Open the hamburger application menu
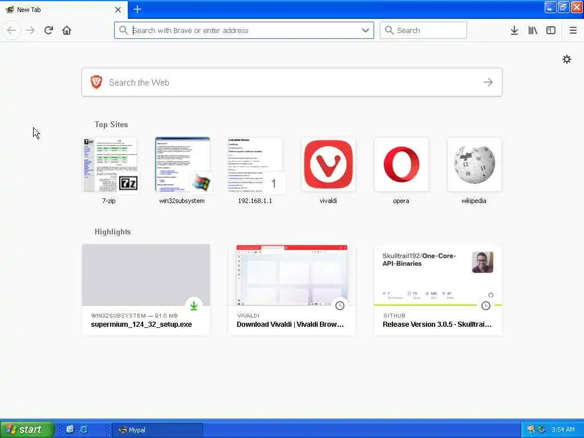Screen dimensions: 584x438 click(x=573, y=30)
